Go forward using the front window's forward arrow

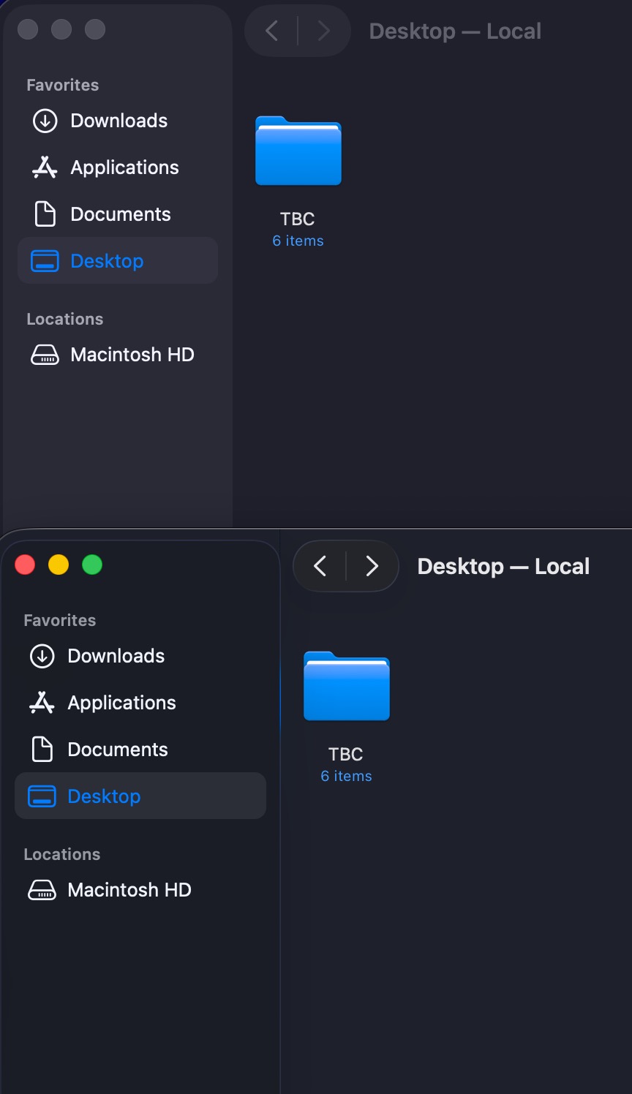tap(372, 566)
